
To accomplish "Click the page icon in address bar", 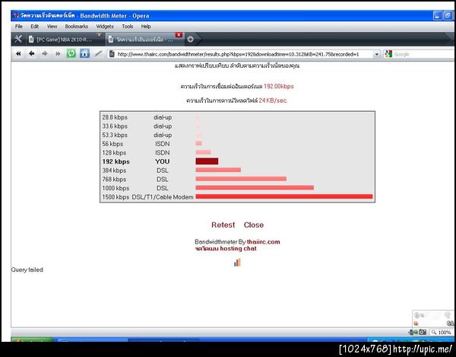I will tap(112, 54).
